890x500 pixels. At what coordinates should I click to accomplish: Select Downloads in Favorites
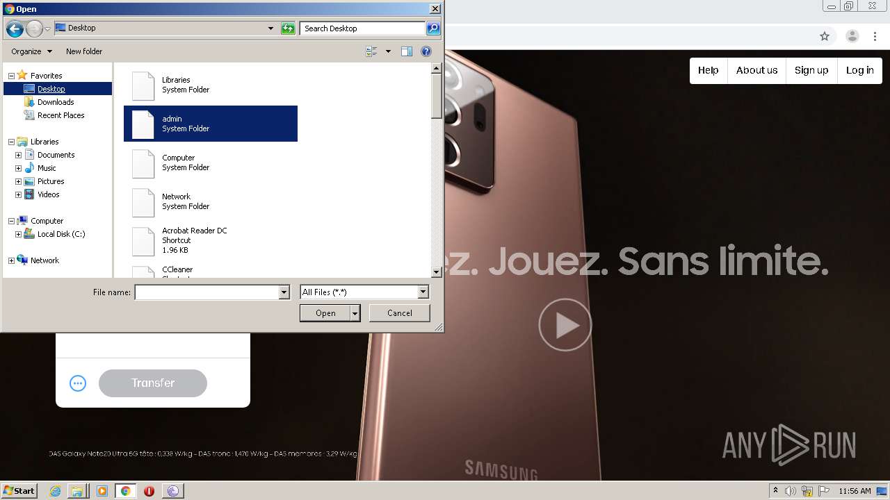click(x=56, y=102)
